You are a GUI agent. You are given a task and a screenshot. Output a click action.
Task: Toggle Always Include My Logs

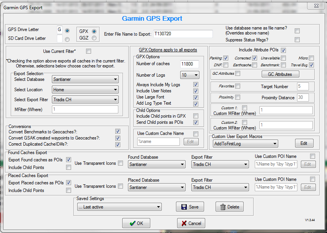pyautogui.click(x=196, y=84)
